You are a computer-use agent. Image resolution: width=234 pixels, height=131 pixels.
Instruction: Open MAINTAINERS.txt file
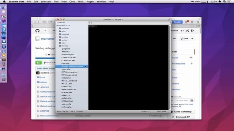coord(69,90)
